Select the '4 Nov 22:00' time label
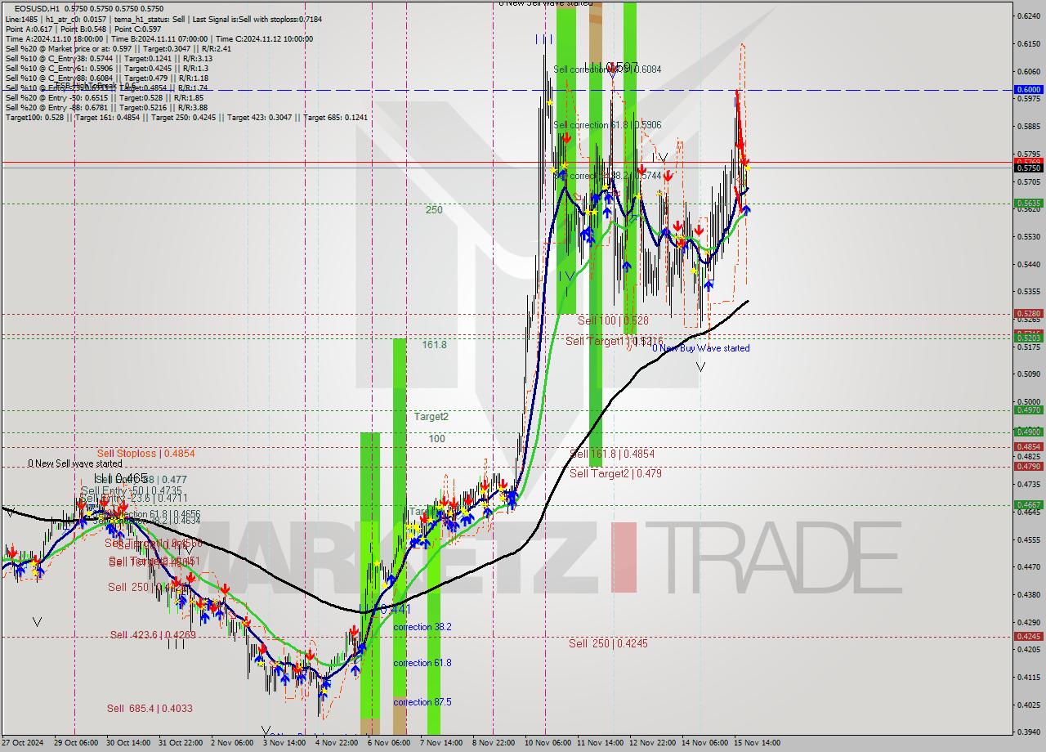 (337, 743)
